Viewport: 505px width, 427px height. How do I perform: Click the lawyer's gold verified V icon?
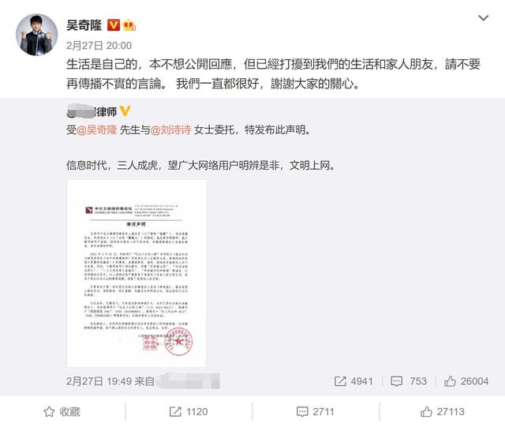point(125,111)
